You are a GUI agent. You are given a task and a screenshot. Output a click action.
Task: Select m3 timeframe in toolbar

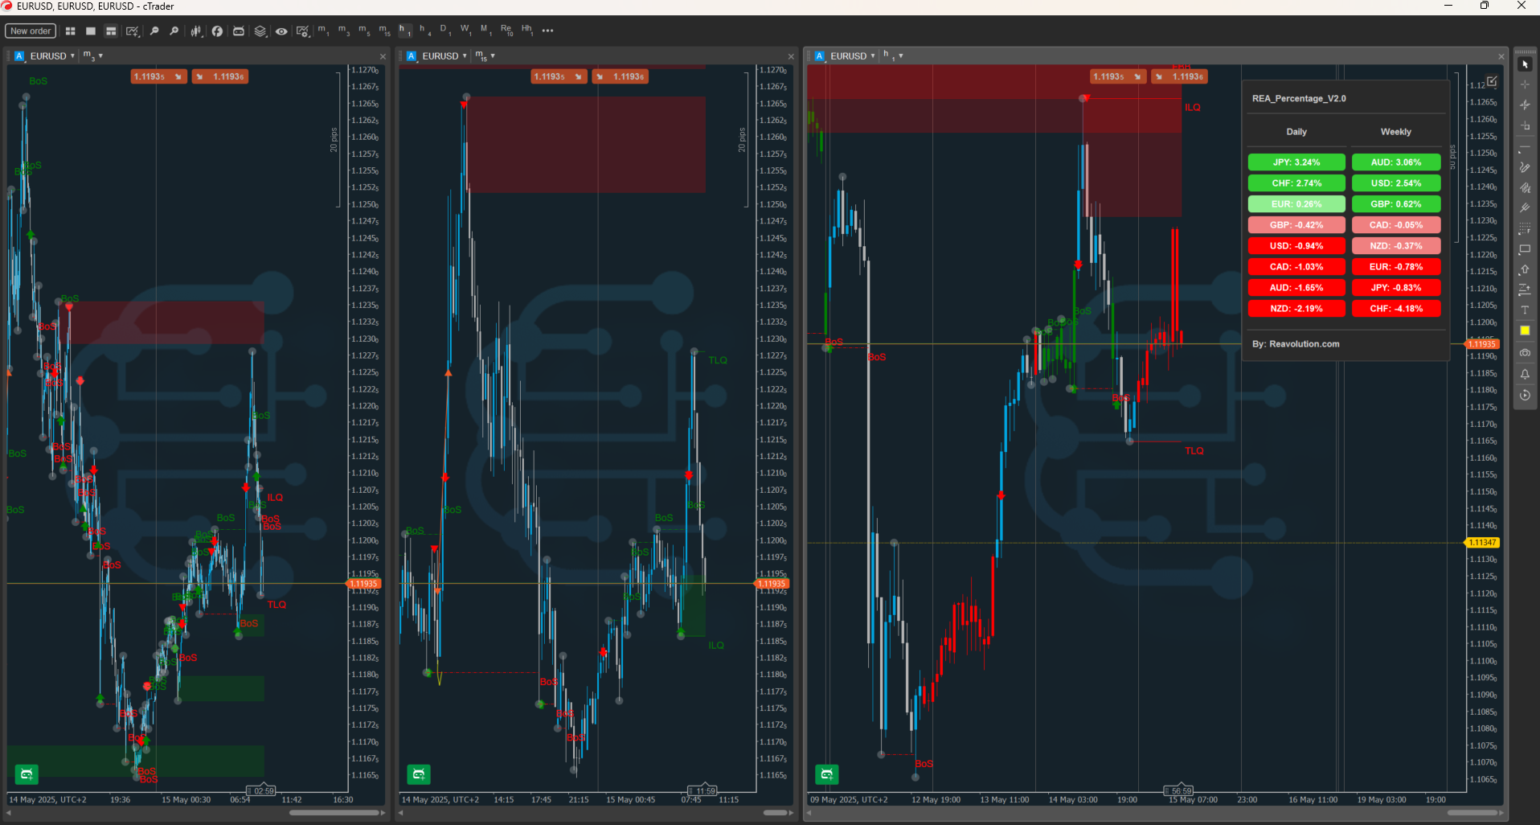344,31
